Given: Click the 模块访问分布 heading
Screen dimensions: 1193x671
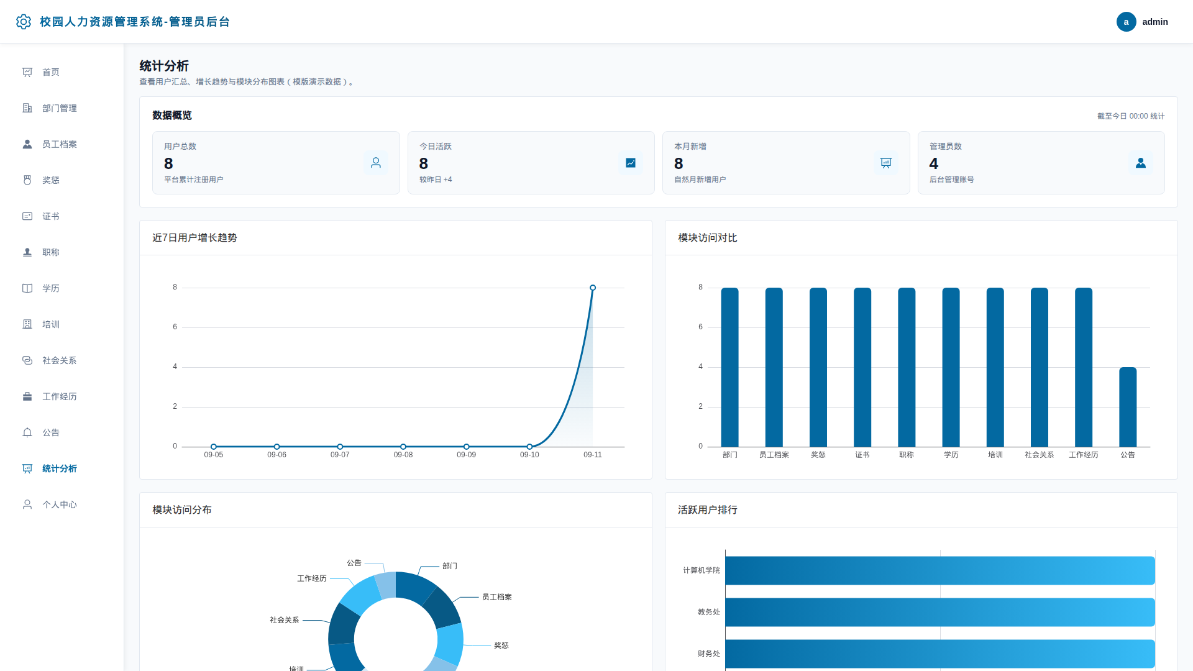Looking at the screenshot, I should (182, 510).
